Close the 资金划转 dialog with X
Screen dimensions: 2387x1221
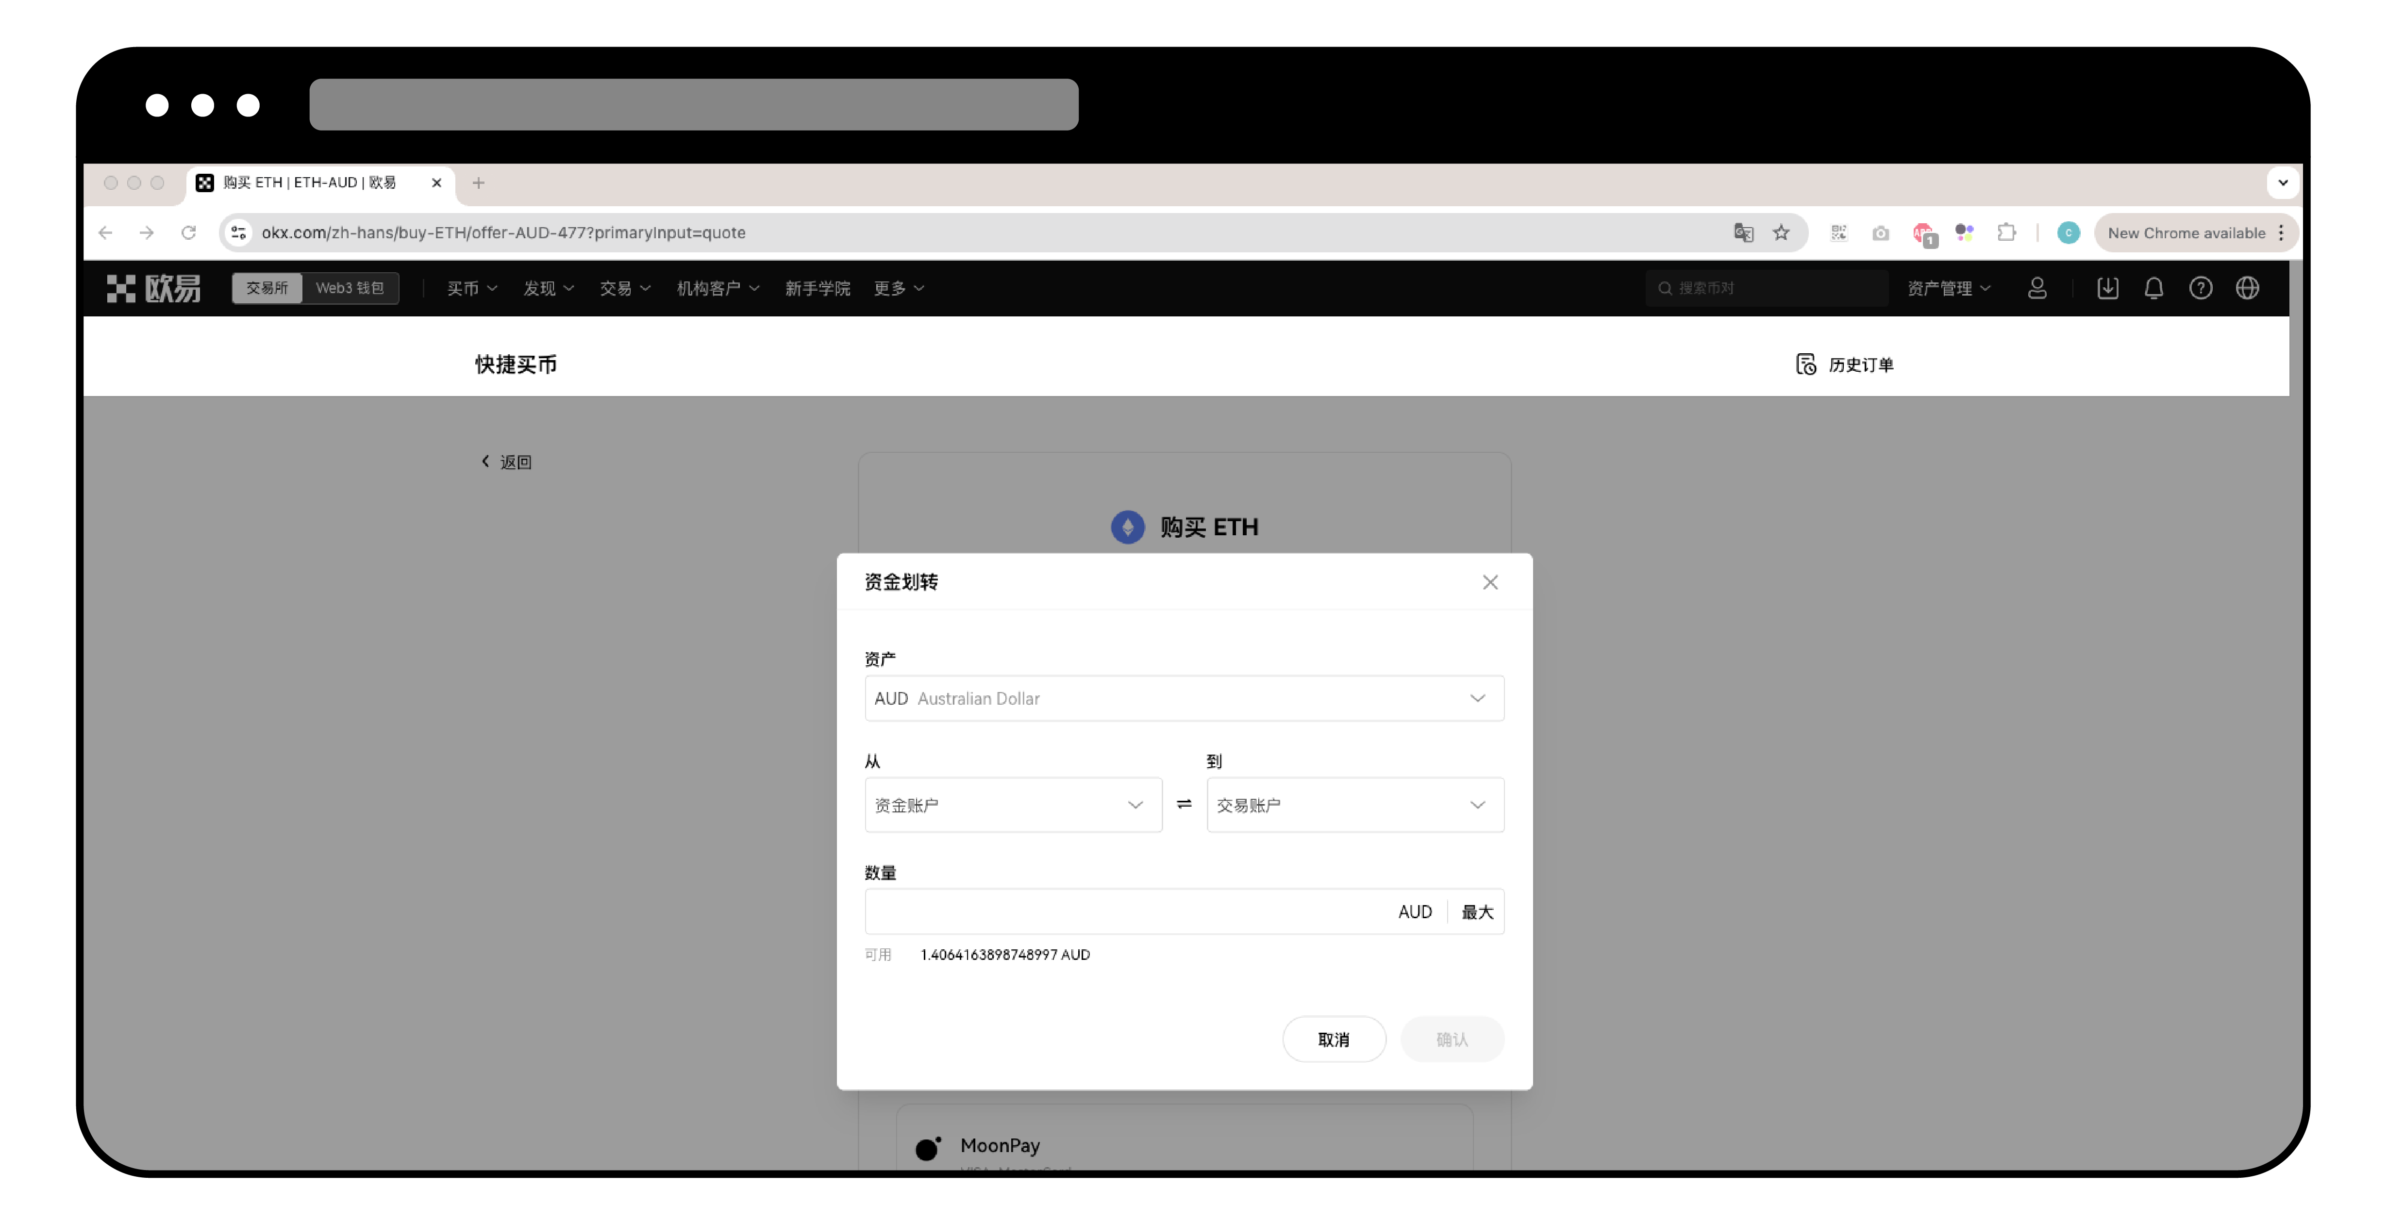[x=1489, y=582]
